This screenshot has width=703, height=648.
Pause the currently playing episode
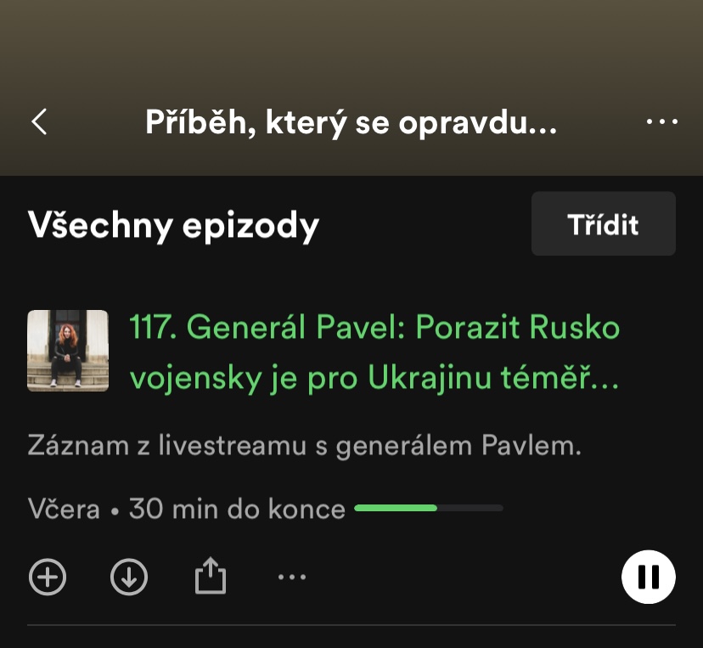[649, 577]
